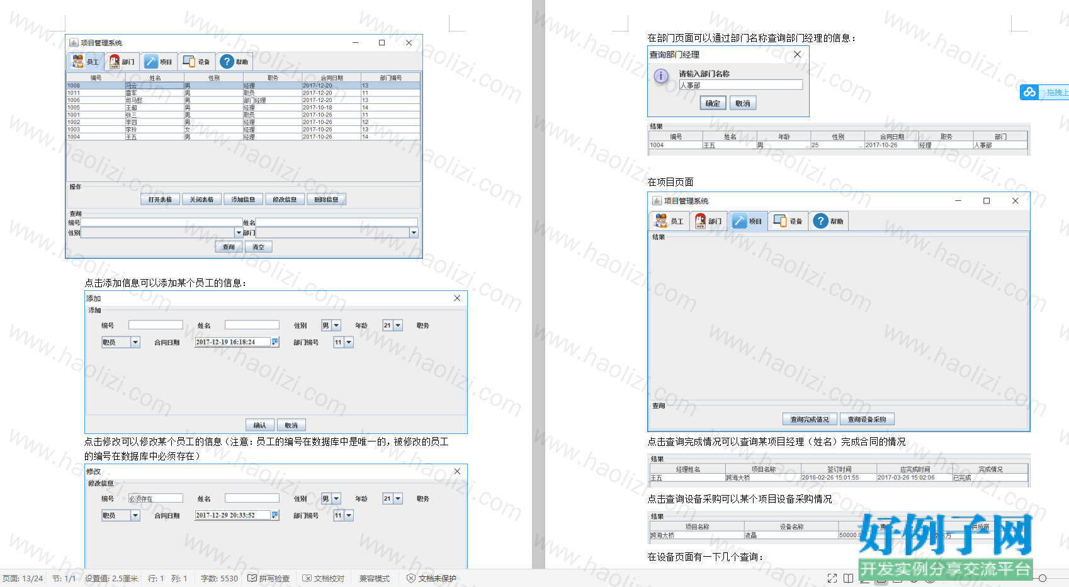The height and width of the screenshot is (587, 1069).
Task: Click the 必须存在 编号 field in 修改 dialog
Action: pyautogui.click(x=156, y=498)
